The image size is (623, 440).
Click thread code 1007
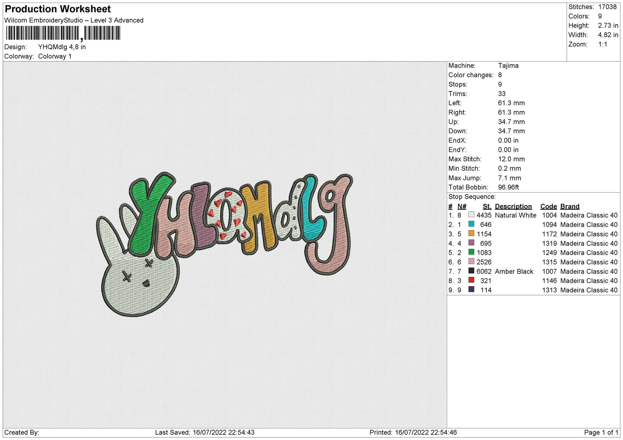(x=549, y=271)
